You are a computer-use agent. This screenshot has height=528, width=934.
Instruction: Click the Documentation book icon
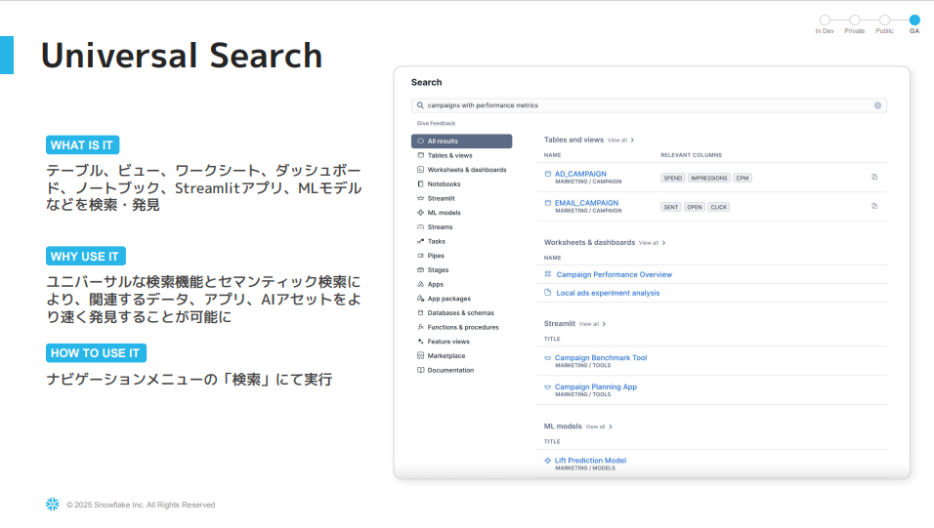pos(420,370)
